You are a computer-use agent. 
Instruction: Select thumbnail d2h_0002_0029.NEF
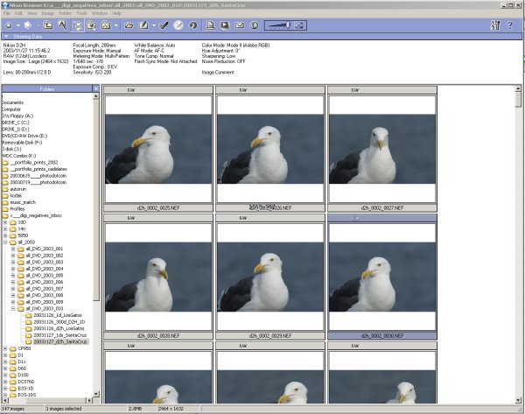(270, 277)
